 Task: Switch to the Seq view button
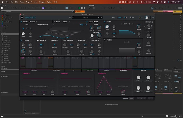point(133,18)
